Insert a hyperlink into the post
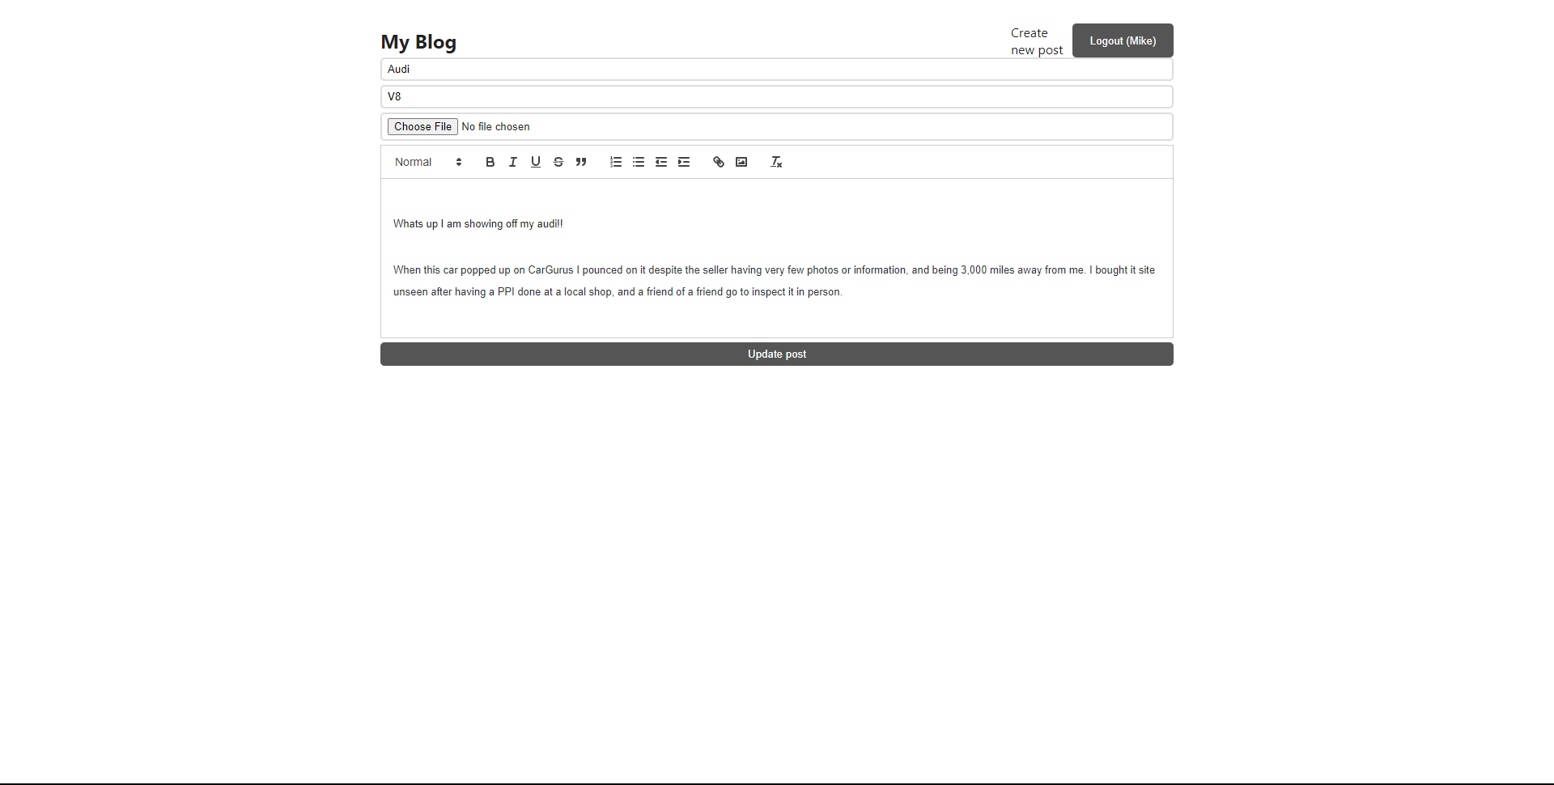This screenshot has width=1554, height=785. pyautogui.click(x=718, y=162)
